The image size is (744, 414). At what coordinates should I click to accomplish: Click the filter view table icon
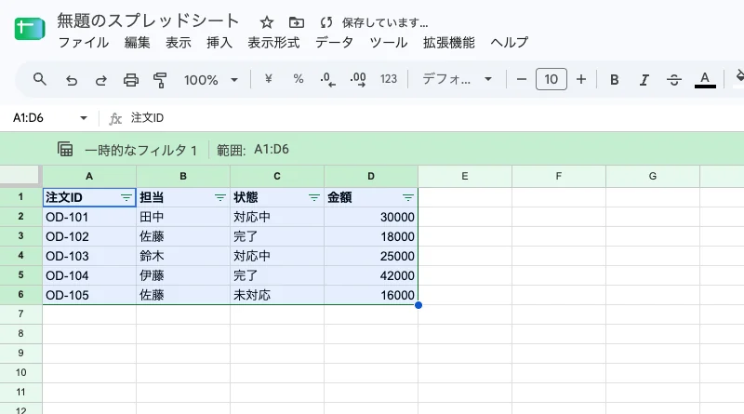tap(65, 150)
